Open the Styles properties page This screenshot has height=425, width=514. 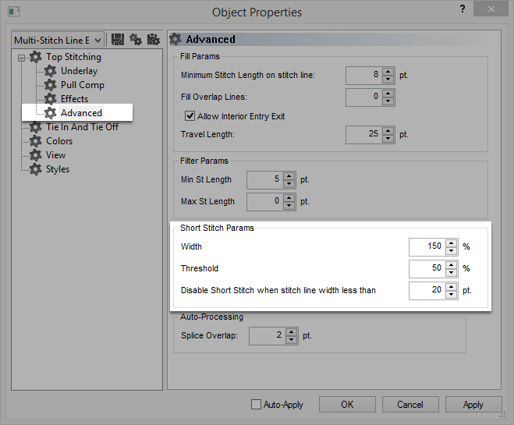point(57,169)
